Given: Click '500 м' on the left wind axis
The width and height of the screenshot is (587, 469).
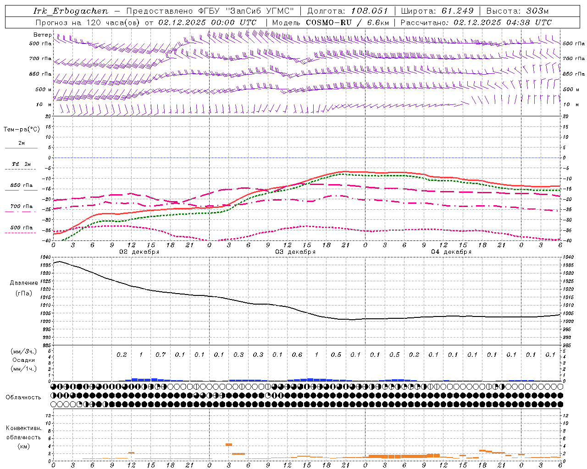Looking at the screenshot, I should click(x=44, y=89).
